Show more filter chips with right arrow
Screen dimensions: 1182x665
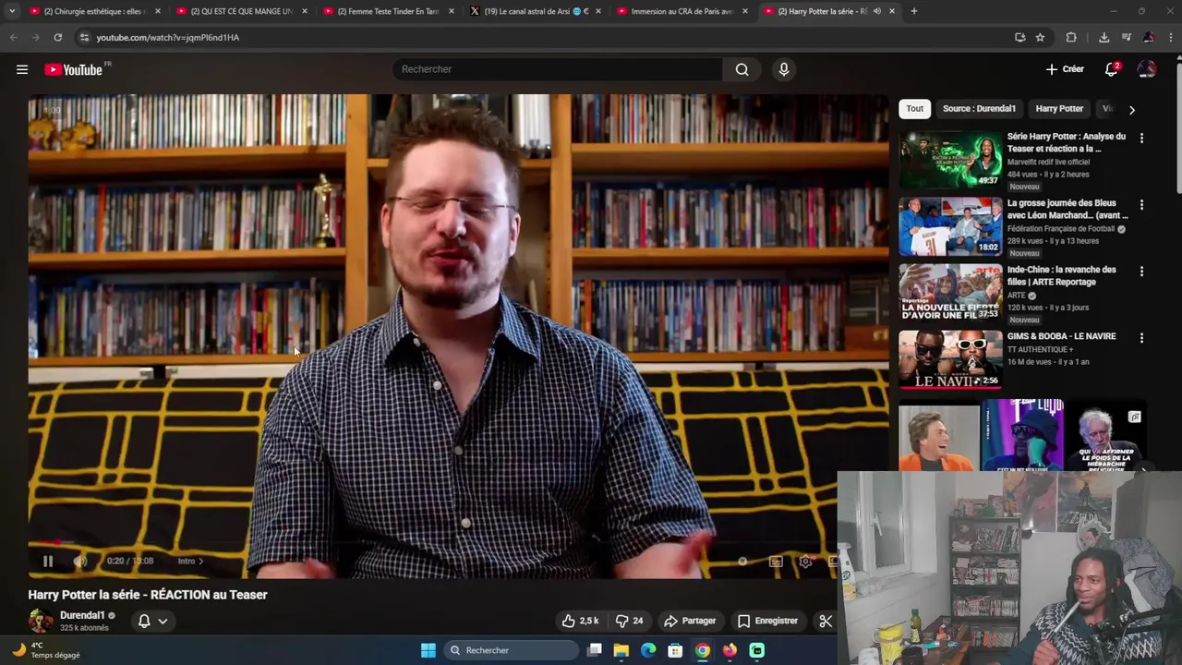(x=1131, y=109)
